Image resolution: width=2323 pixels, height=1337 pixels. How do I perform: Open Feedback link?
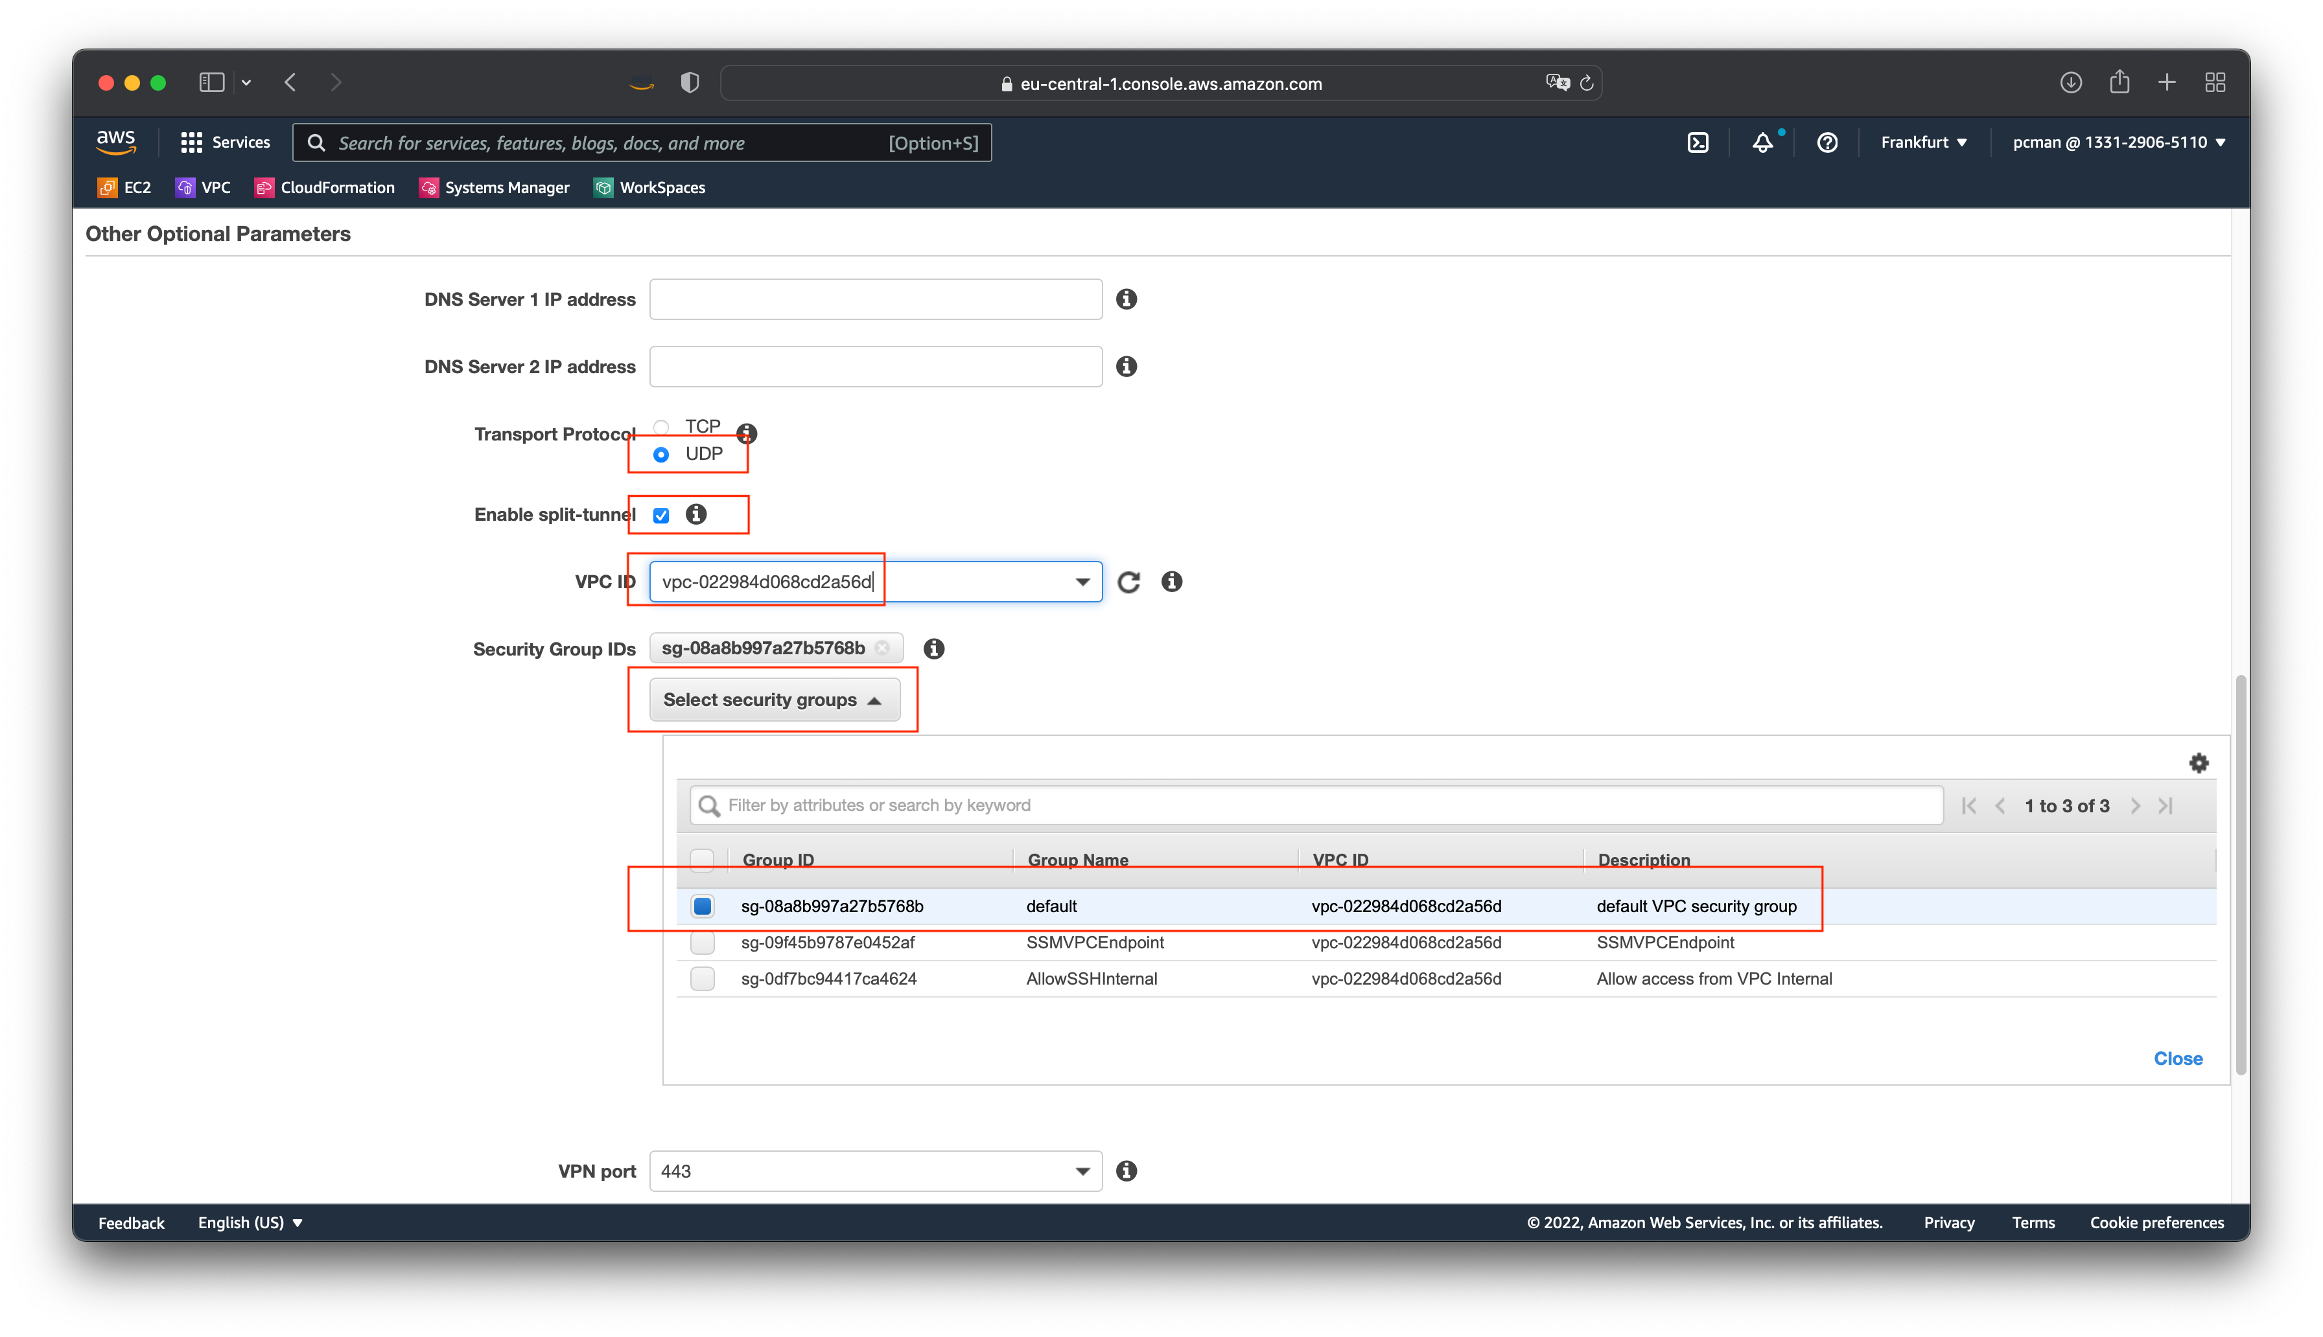click(132, 1222)
